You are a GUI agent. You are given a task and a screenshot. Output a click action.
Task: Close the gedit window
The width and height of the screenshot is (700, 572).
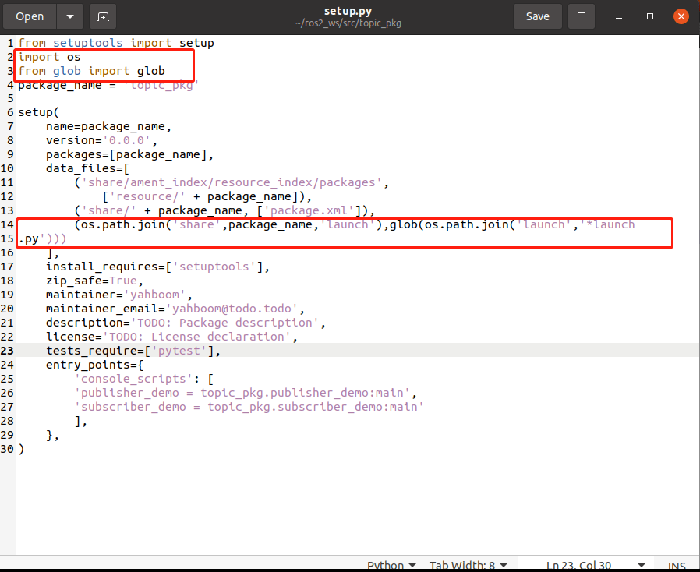pos(681,16)
